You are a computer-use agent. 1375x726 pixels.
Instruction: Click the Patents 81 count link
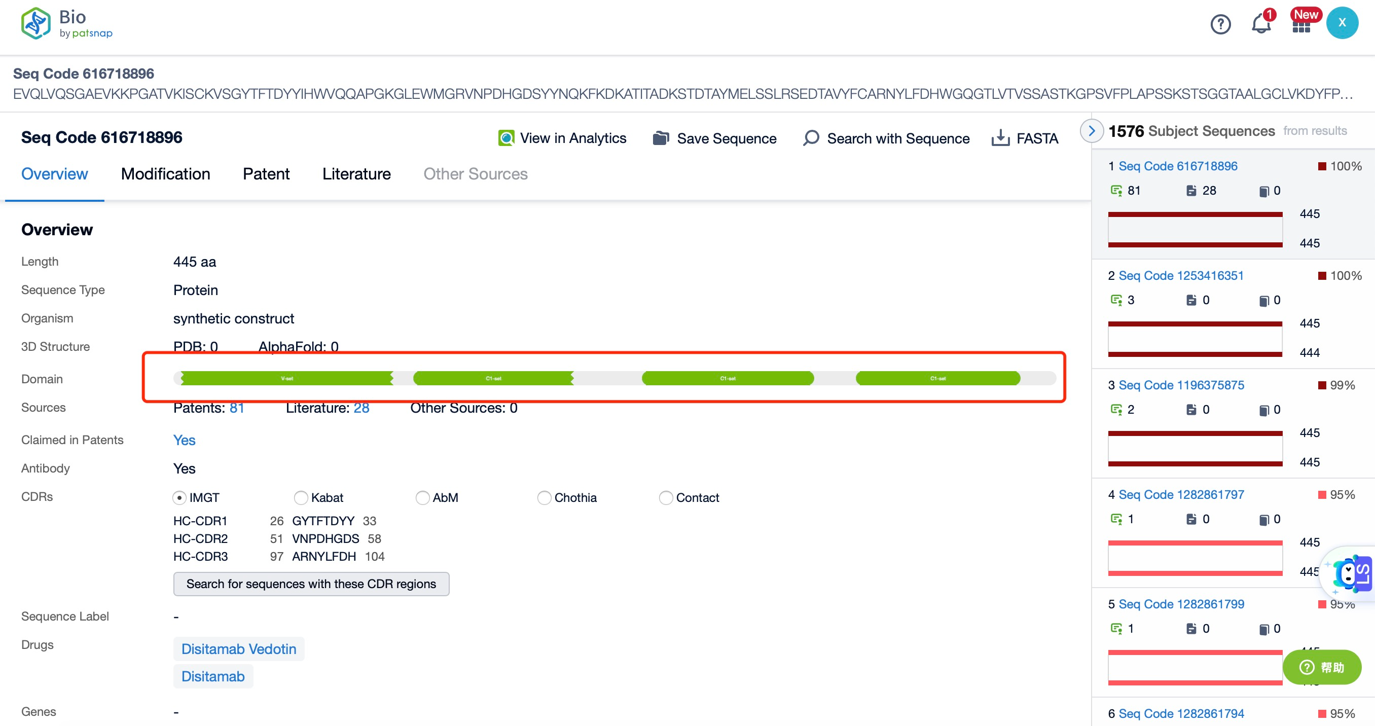click(237, 410)
